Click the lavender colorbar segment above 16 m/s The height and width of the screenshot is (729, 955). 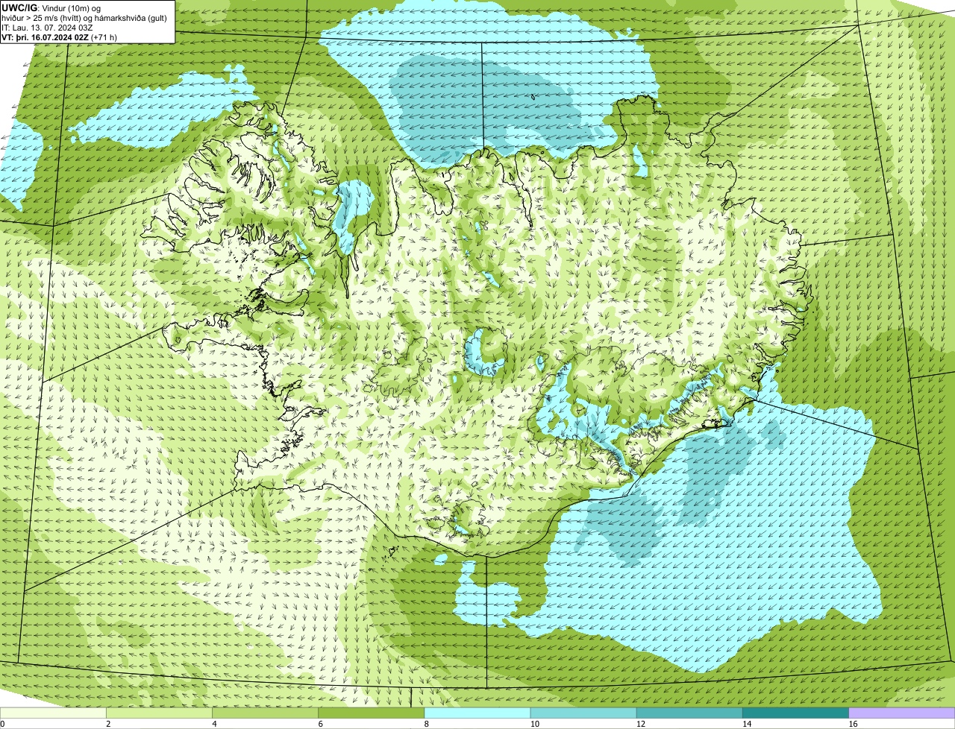[902, 713]
